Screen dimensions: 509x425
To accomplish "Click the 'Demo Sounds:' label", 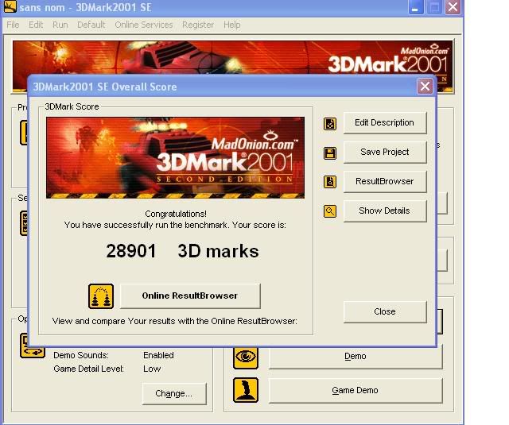I will coord(81,355).
